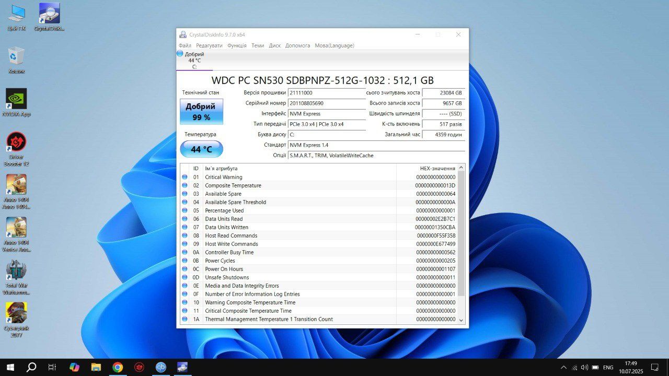Open the Редагувати menu
The width and height of the screenshot is (669, 376).
point(209,45)
